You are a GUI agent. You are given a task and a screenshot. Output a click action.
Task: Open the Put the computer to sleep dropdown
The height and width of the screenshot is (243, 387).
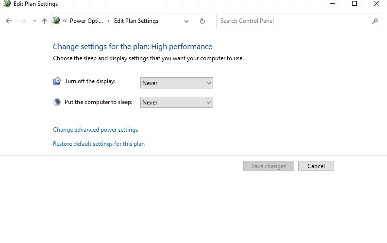coord(176,102)
